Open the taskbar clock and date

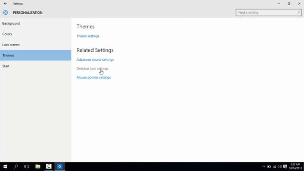pyautogui.click(x=295, y=167)
